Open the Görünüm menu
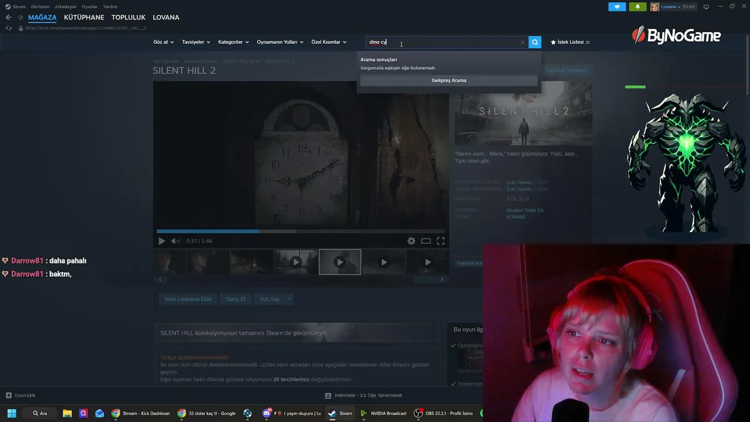 40,6
